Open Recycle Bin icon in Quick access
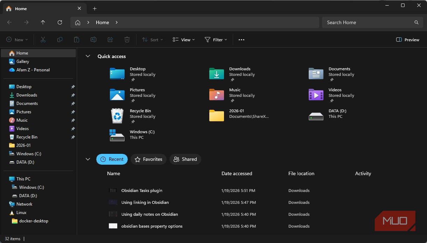Screen dimensions: 427x243 pyautogui.click(x=117, y=116)
